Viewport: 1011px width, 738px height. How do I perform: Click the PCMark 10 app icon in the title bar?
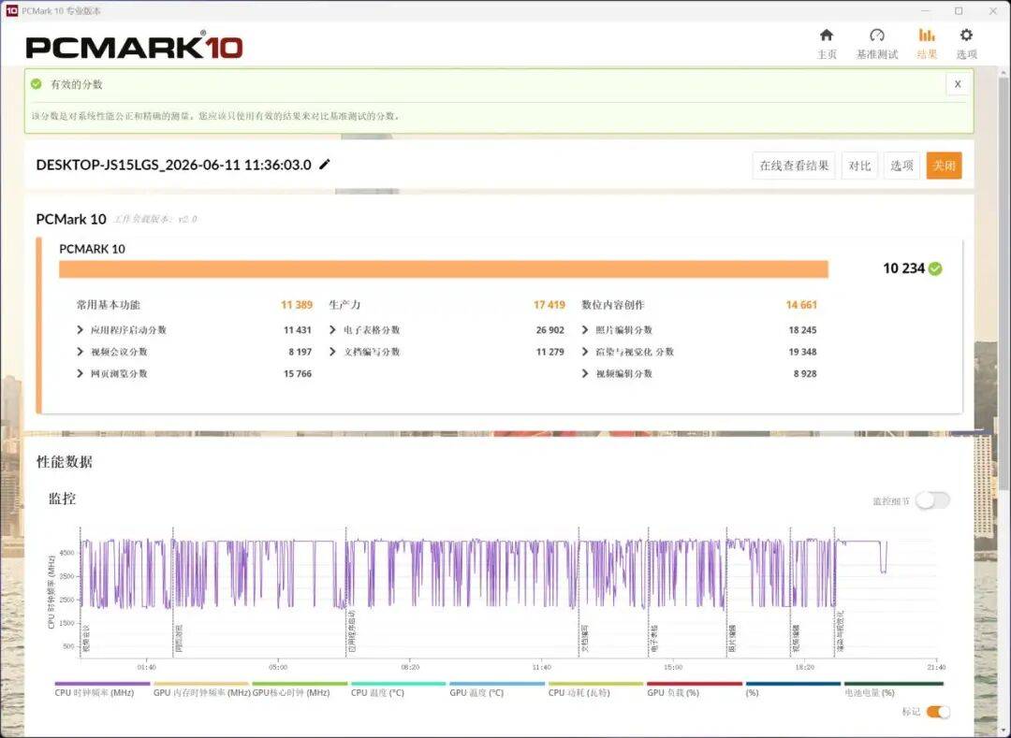tap(11, 10)
